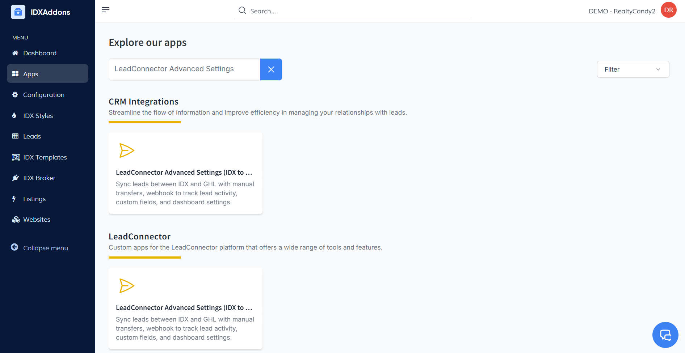Open the Leads page
685x353 pixels.
[x=32, y=136]
